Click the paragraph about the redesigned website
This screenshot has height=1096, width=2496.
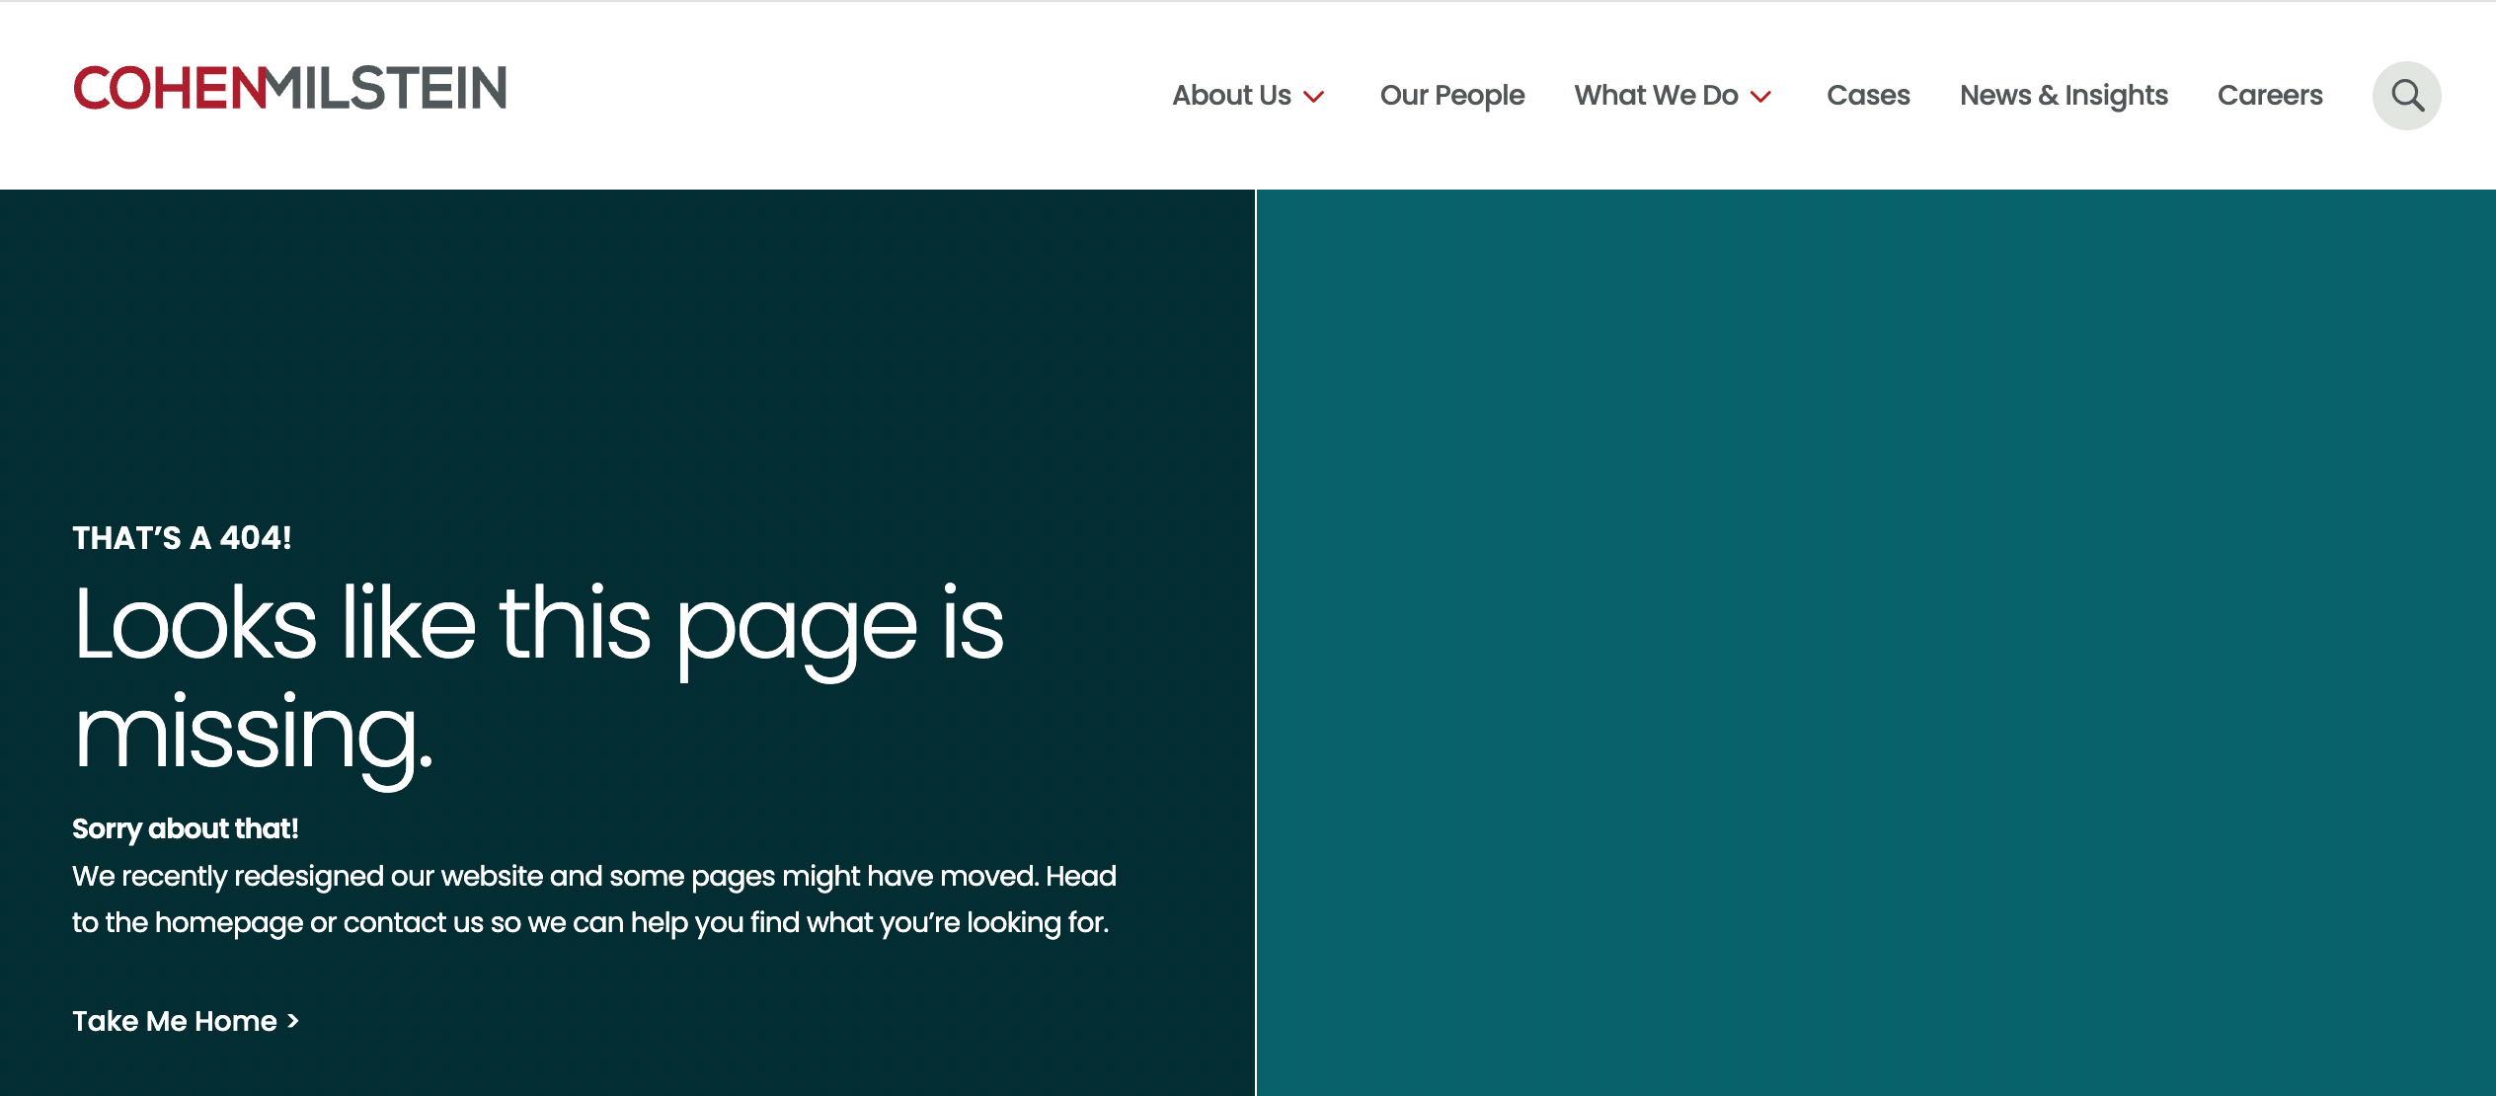592,877
